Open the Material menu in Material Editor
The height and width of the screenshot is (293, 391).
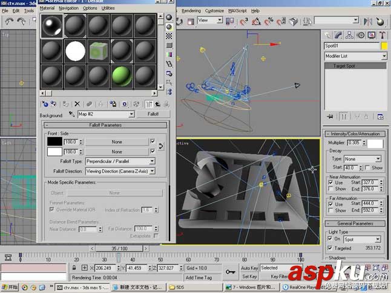[47, 8]
